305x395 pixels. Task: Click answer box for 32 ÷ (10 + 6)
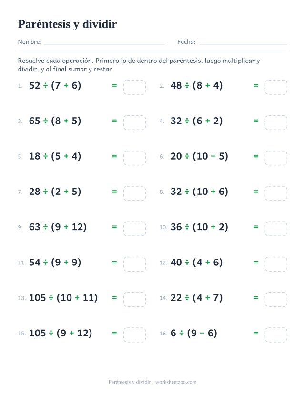point(276,193)
